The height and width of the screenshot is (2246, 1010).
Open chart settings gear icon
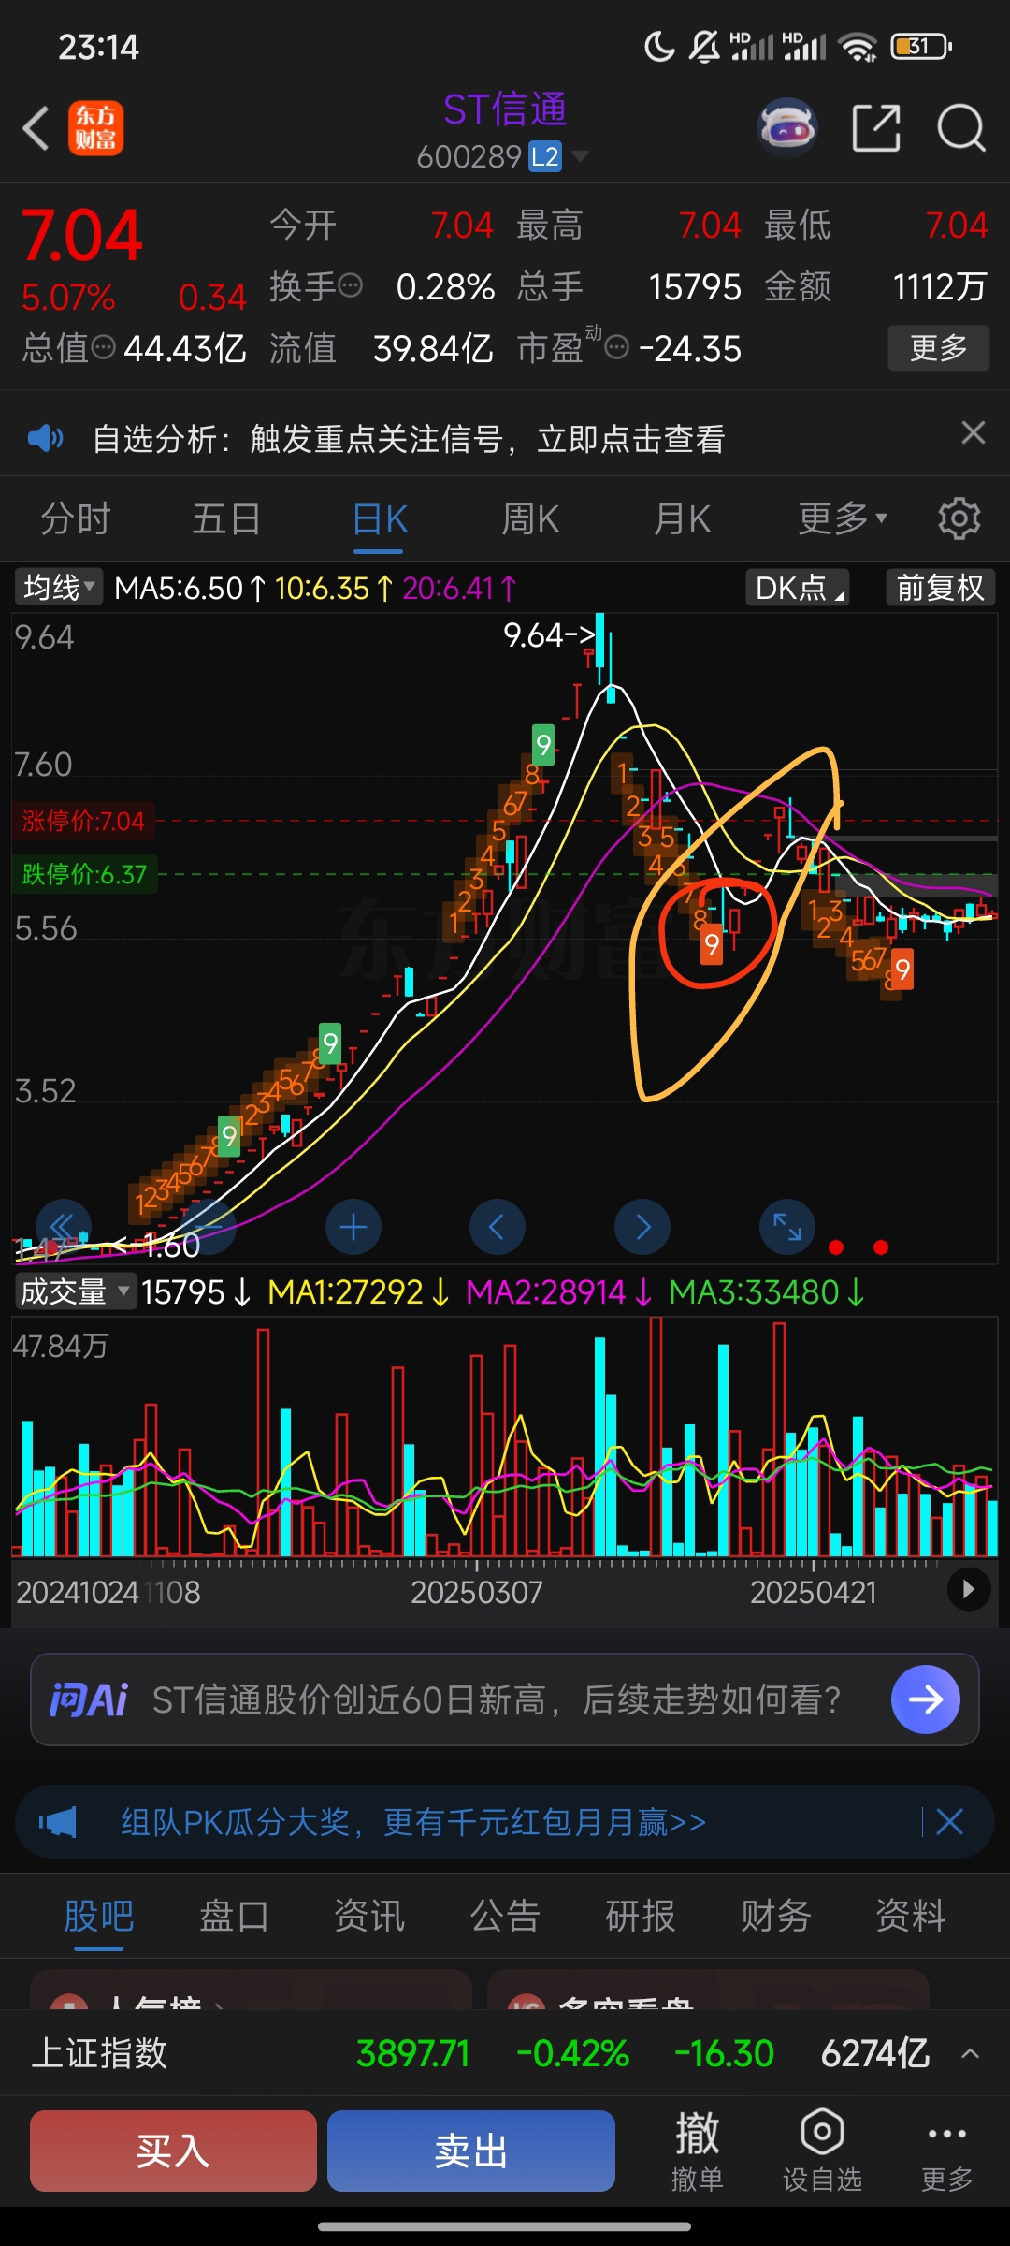[x=959, y=518]
